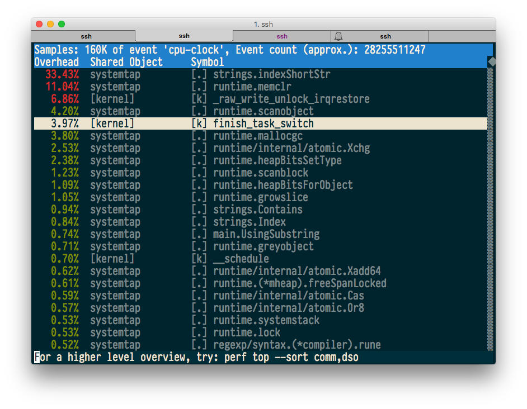
Task: Click the event count 28255511247
Action: [395, 50]
